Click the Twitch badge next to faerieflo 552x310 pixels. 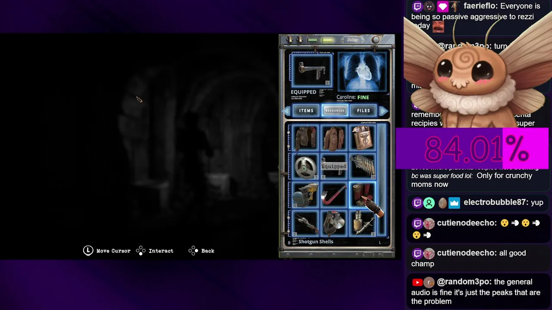[417, 6]
